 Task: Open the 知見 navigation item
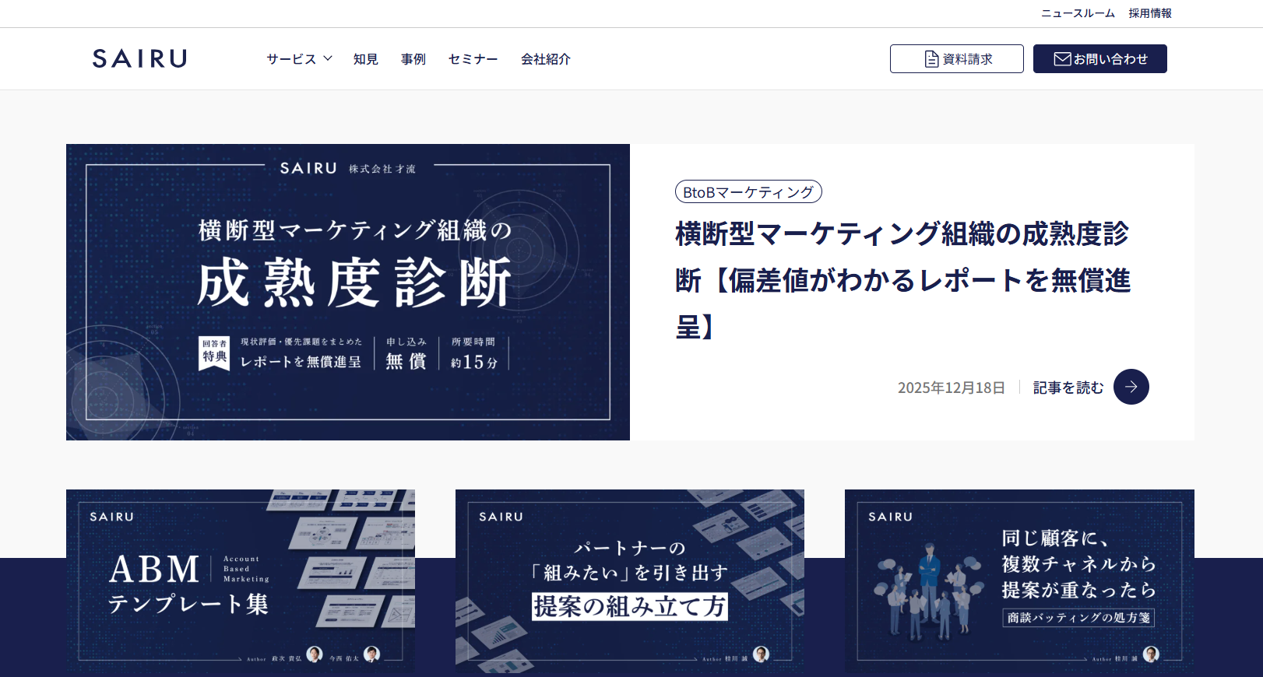[365, 59]
